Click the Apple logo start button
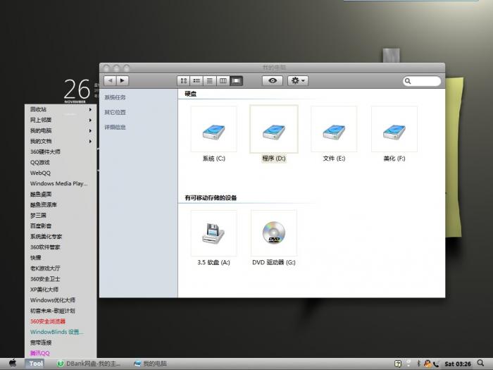 pos(13,364)
